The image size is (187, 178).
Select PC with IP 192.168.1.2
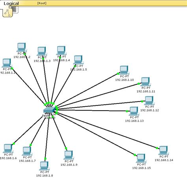(22, 47)
